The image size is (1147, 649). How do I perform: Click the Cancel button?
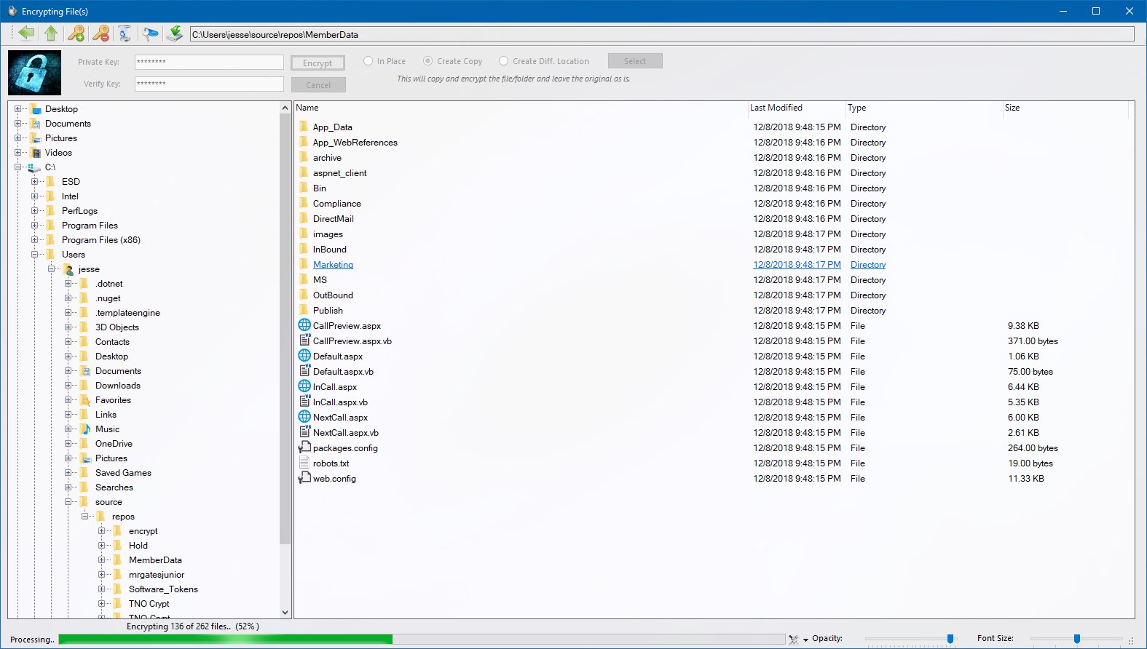pyautogui.click(x=318, y=85)
